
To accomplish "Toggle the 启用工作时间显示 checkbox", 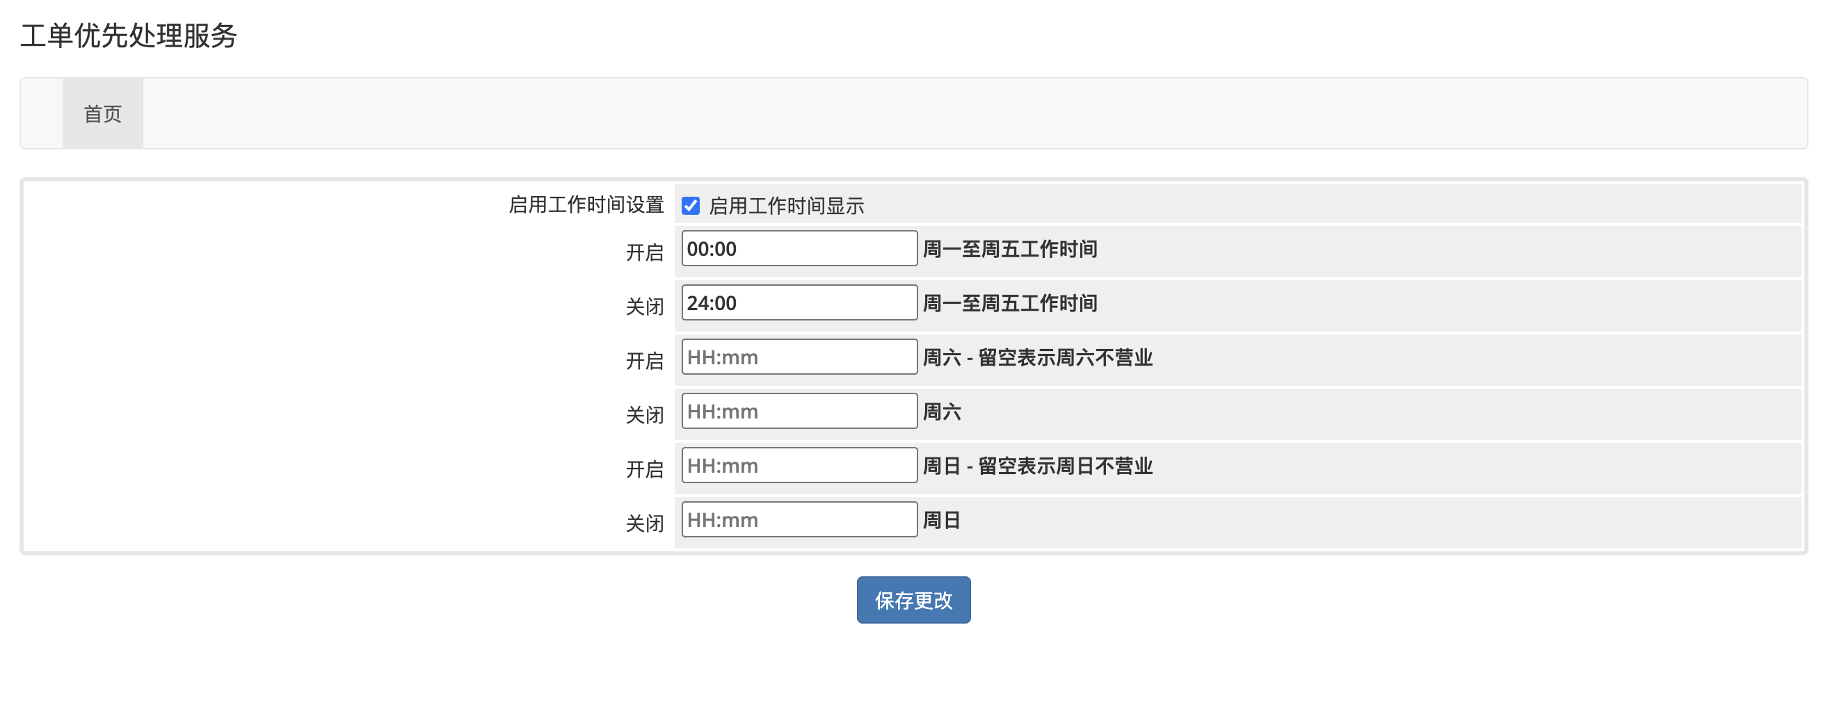I will [691, 206].
